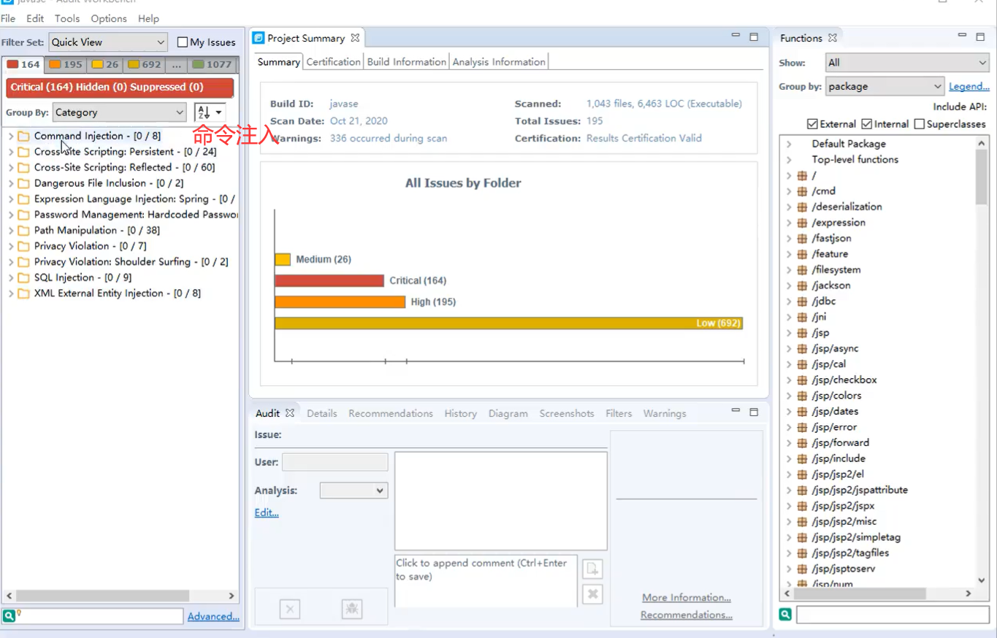Viewport: 997px width, 638px height.
Task: Click the Recommendations... link at the bottom
Action: pos(687,615)
